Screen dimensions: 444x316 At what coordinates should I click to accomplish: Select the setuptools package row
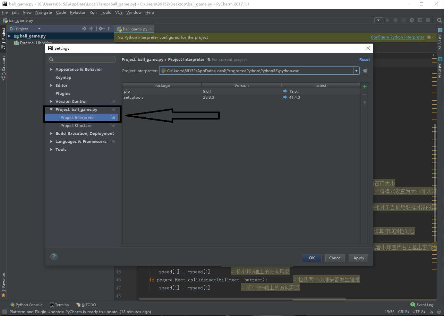coord(241,97)
